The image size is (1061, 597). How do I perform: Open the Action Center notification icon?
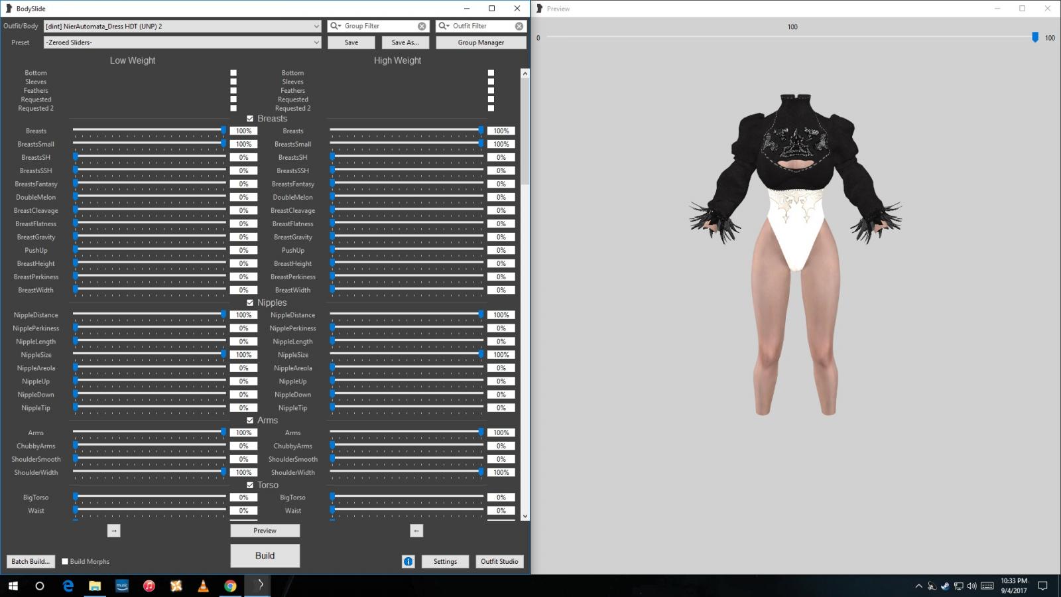pyautogui.click(x=1042, y=586)
